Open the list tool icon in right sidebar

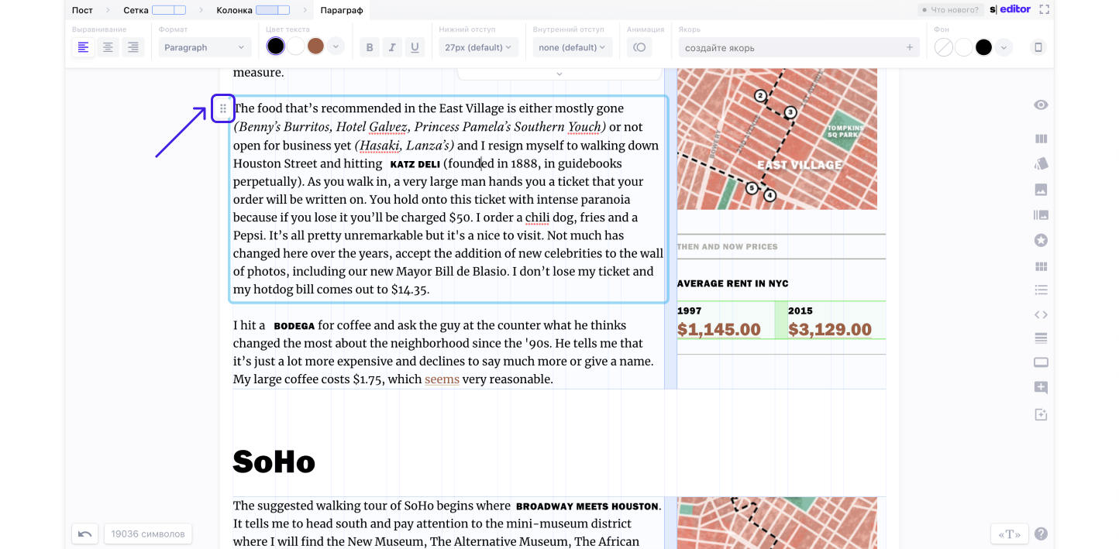pos(1041,289)
